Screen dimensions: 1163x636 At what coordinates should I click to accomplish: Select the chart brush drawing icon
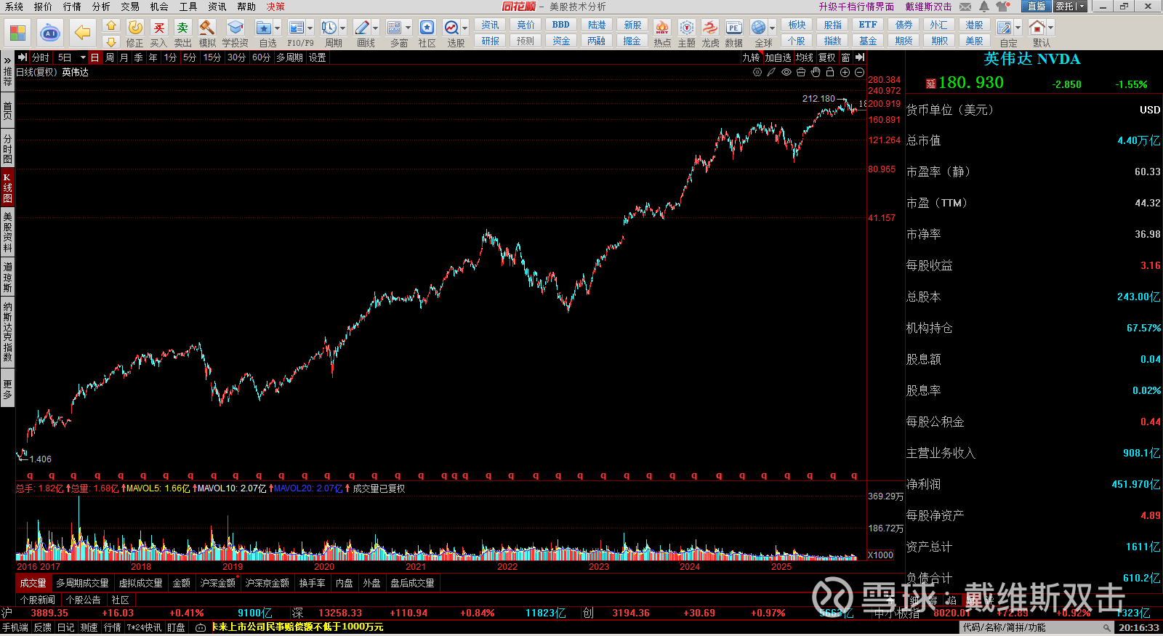click(x=771, y=73)
